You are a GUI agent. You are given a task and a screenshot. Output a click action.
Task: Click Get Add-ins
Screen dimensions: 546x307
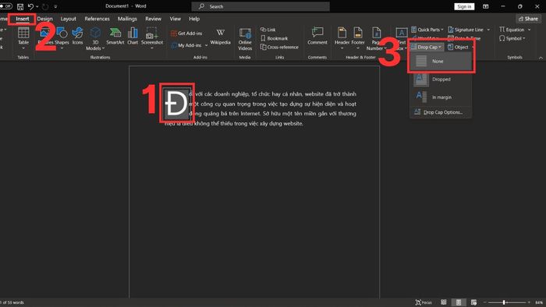[x=186, y=34]
